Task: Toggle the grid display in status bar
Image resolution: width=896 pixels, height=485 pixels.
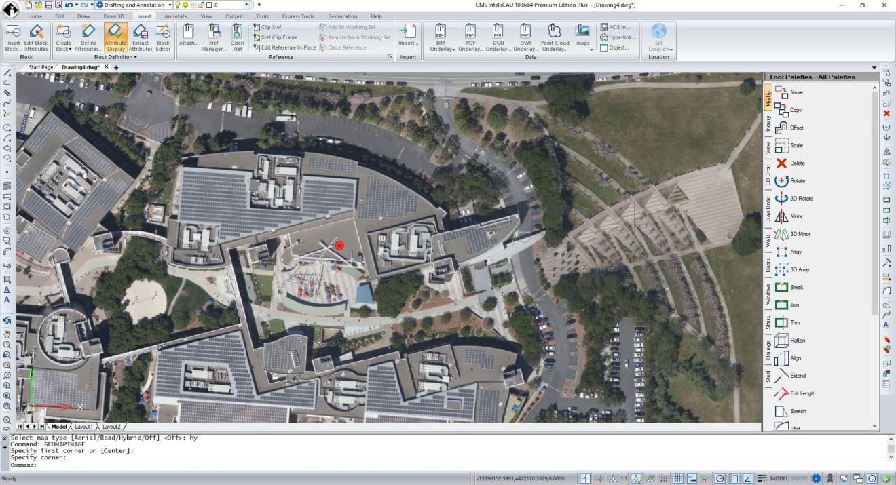Action: 677,478
